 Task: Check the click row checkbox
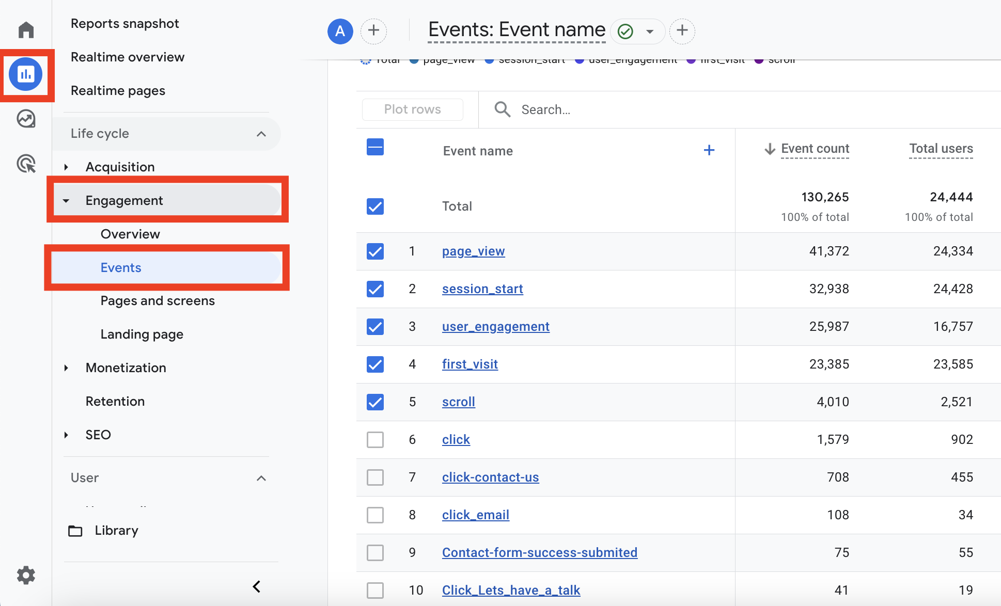[376, 440]
